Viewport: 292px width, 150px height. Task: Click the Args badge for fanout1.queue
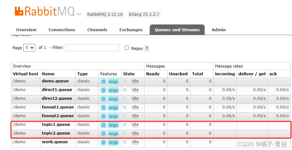[x=113, y=108]
